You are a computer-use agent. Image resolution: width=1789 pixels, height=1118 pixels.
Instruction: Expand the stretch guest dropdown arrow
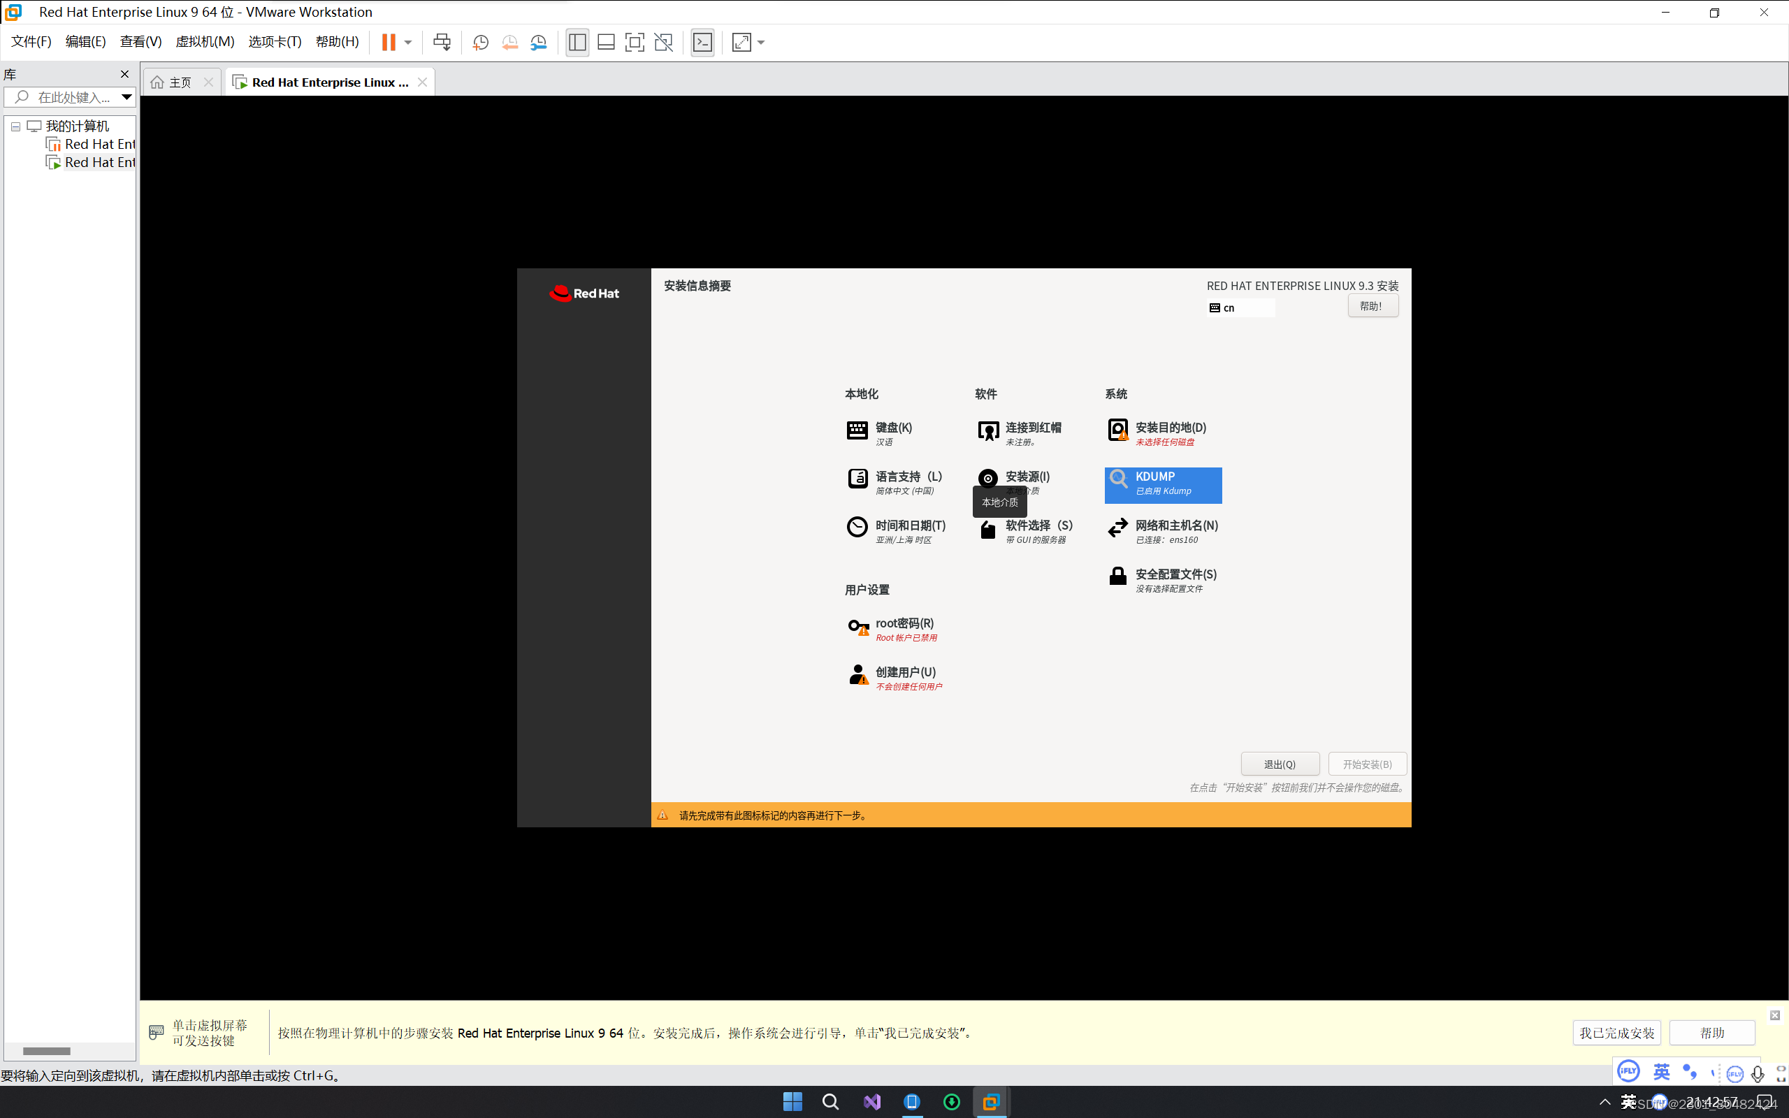coord(762,42)
